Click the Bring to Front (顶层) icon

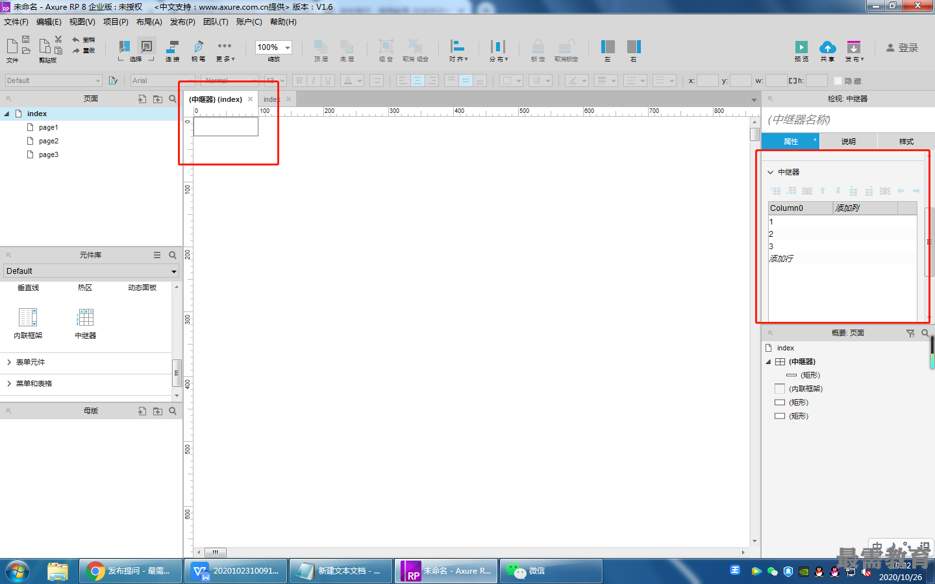tap(321, 47)
